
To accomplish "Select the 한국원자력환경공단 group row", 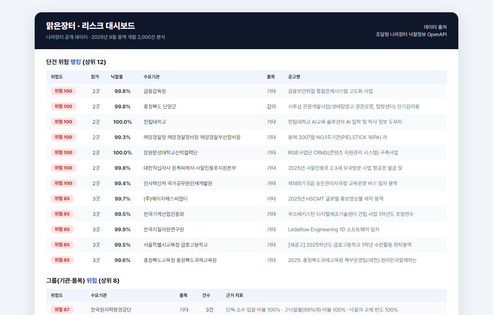I will (246, 310).
